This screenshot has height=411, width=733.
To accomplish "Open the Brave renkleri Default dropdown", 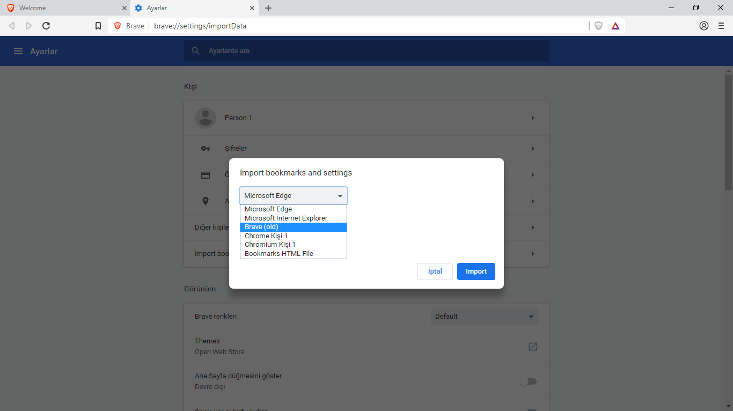I will 485,317.
